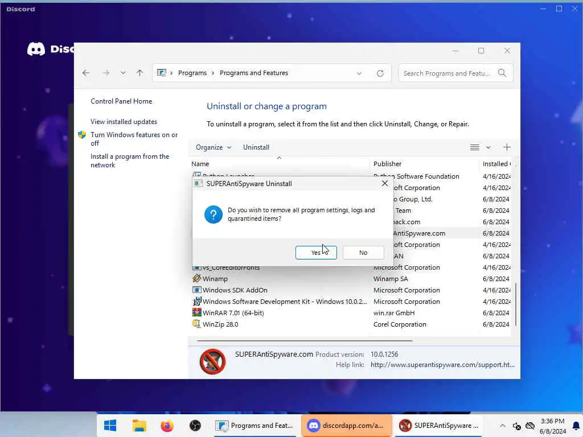
Task: Open recent locations chevron dropdown
Action: (x=123, y=73)
